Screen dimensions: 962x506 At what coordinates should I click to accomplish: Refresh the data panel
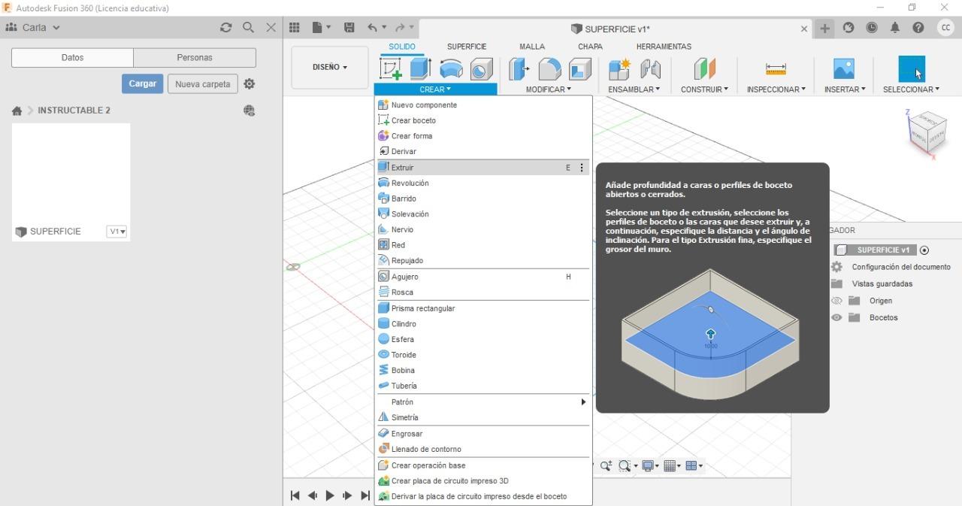[225, 27]
